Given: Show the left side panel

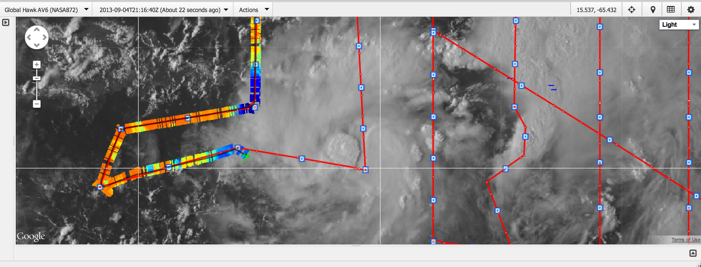Looking at the screenshot, I should click(6, 22).
